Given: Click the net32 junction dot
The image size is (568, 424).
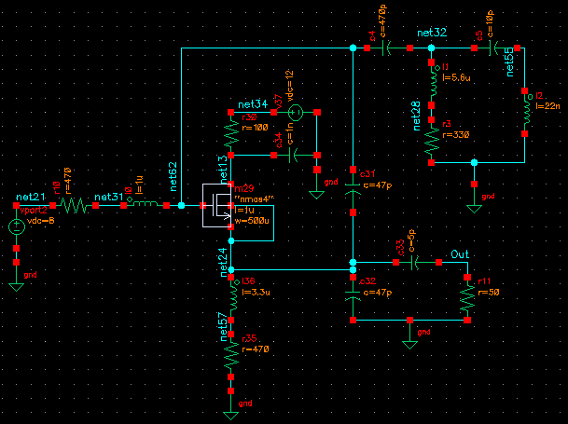Looking at the screenshot, I should (431, 48).
